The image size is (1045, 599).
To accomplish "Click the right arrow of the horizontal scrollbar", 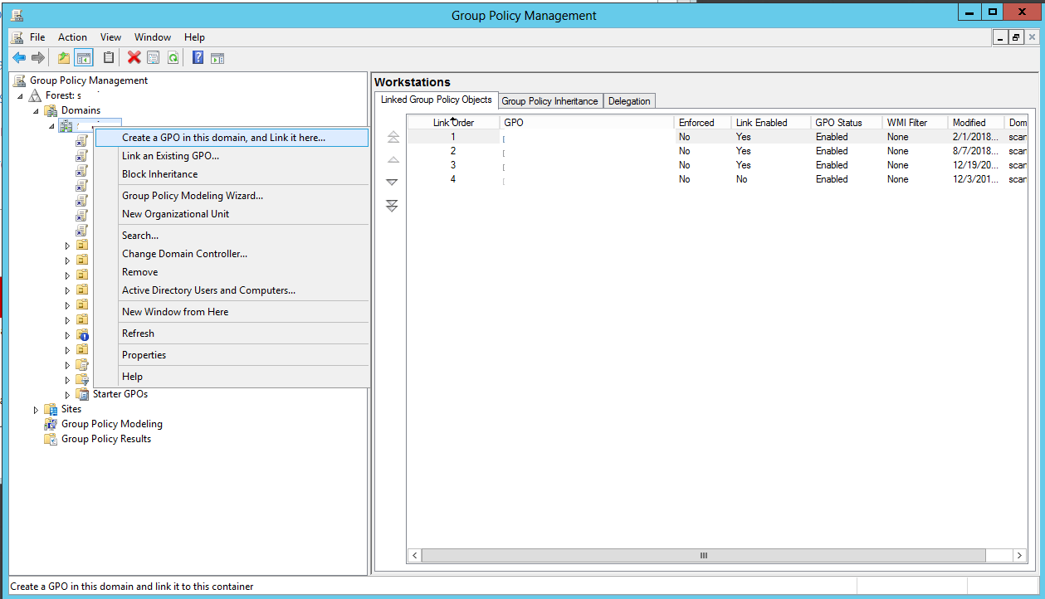I will point(1019,555).
